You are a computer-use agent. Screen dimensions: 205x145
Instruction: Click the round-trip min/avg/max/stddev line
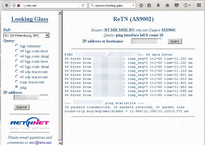[127, 111]
